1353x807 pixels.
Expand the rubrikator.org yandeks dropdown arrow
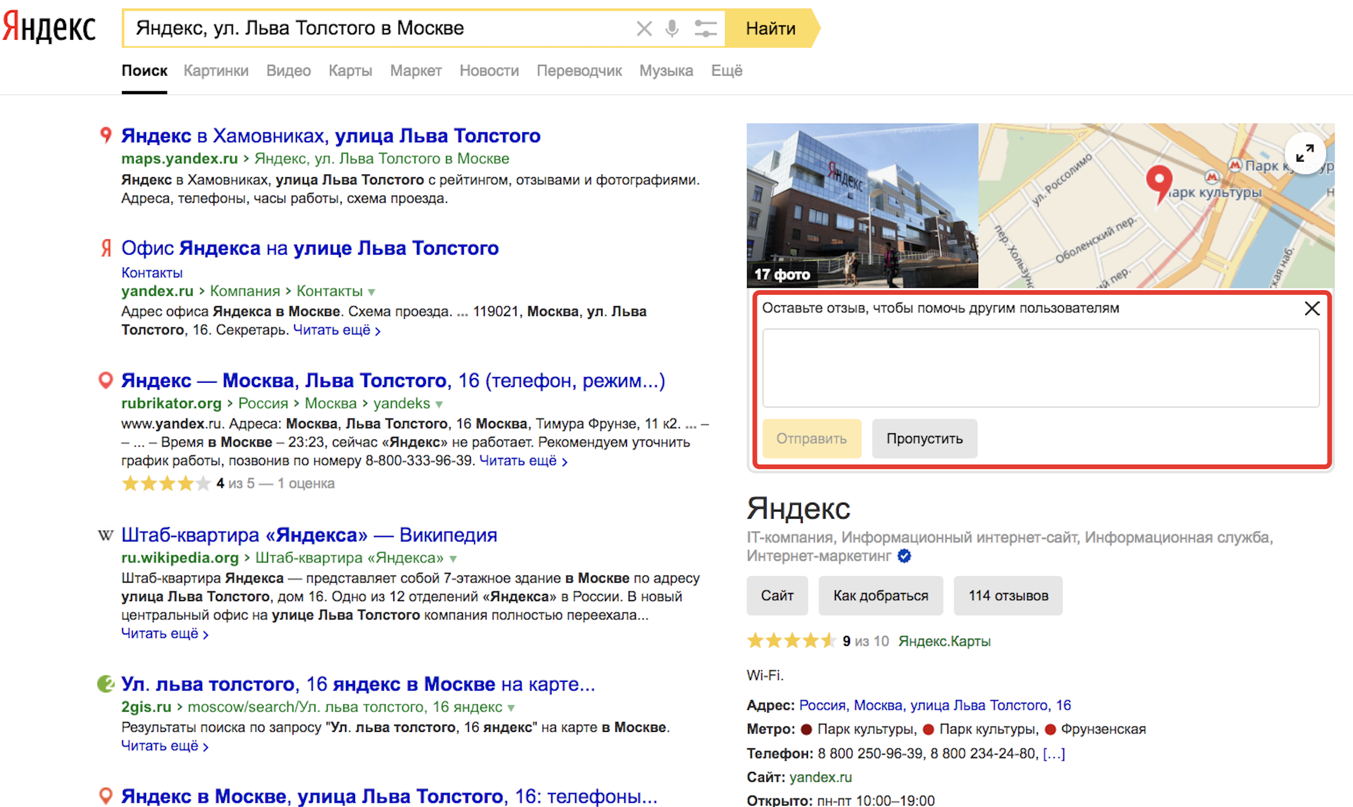(x=439, y=404)
